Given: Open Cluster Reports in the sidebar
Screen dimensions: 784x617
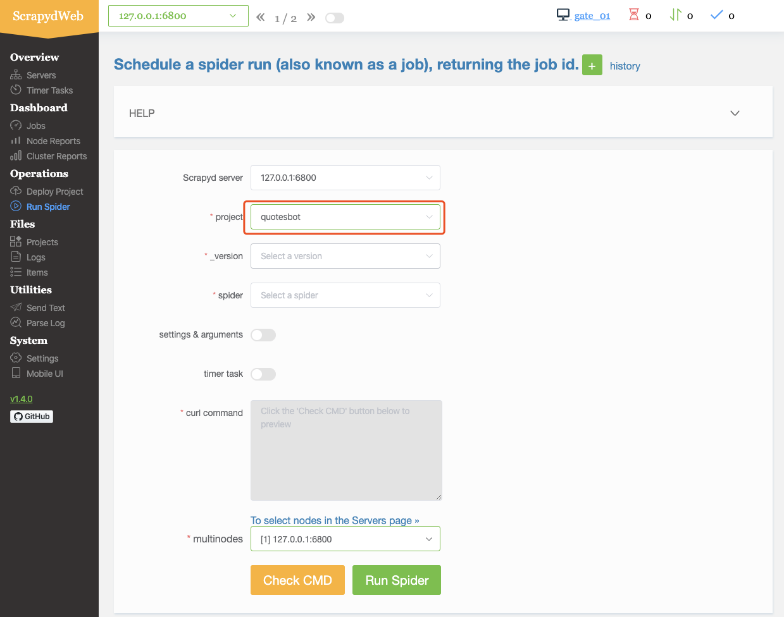Looking at the screenshot, I should coord(57,156).
